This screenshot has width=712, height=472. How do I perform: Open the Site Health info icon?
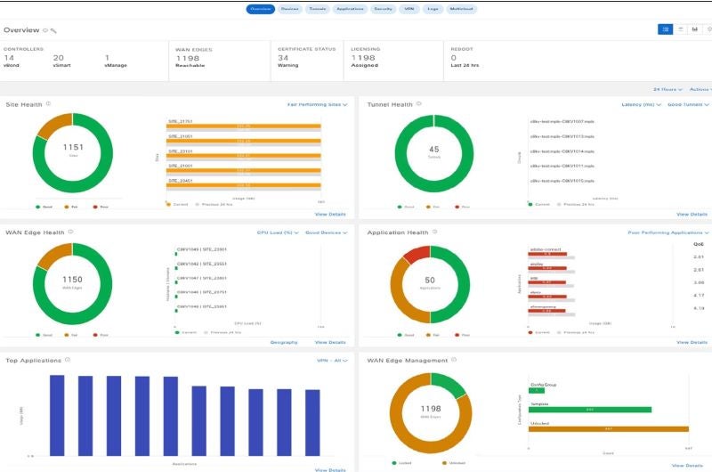click(x=49, y=104)
